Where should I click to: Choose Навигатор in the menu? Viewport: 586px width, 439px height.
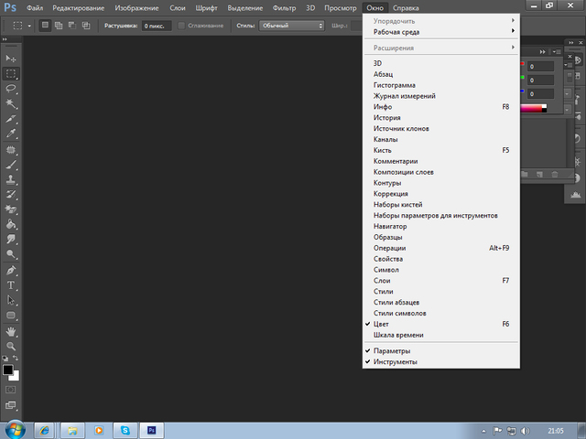click(x=441, y=226)
